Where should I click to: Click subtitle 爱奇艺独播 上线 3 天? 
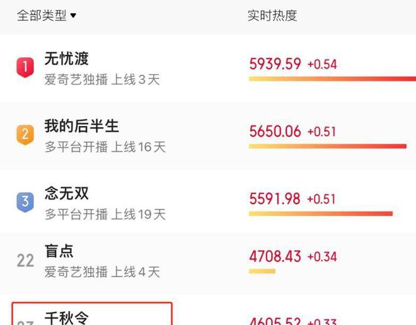[102, 79]
